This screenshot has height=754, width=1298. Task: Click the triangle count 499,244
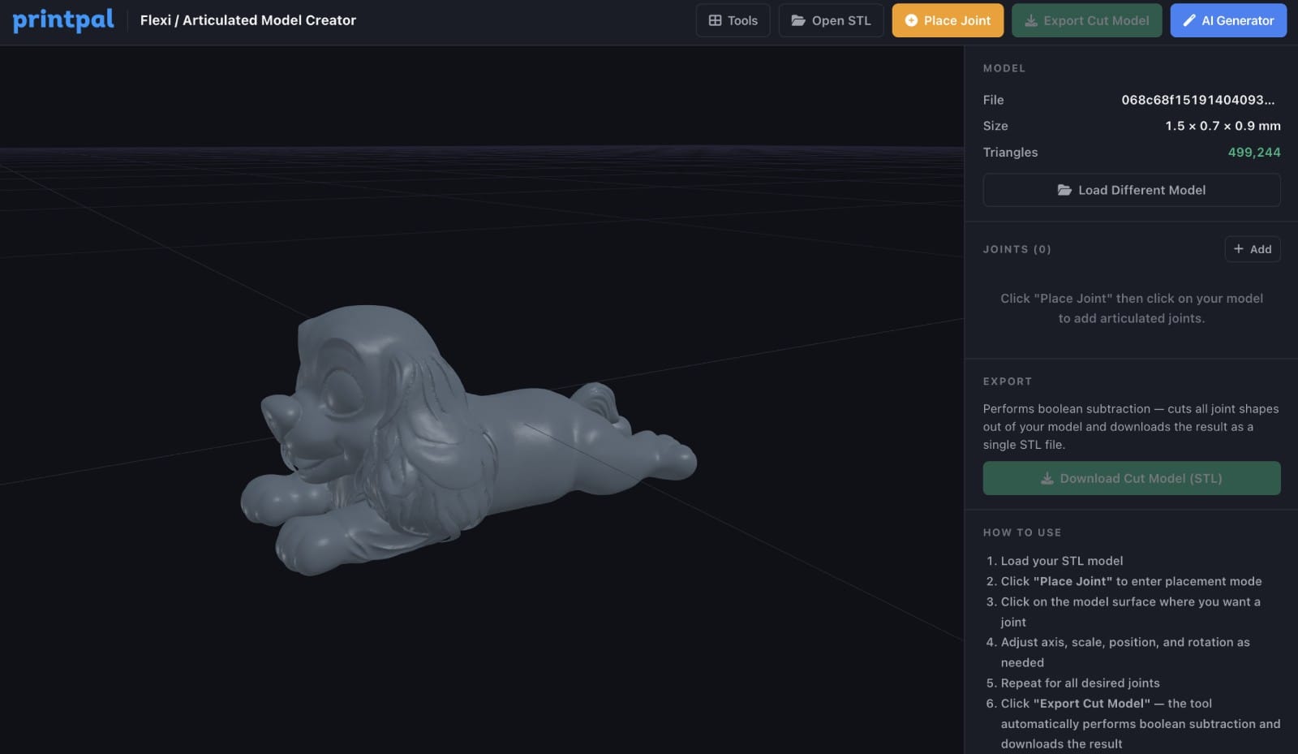pos(1253,153)
